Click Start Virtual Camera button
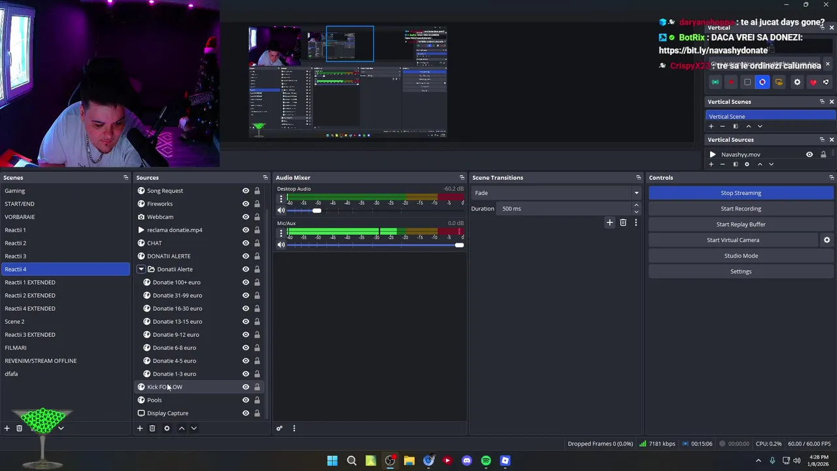 click(733, 240)
